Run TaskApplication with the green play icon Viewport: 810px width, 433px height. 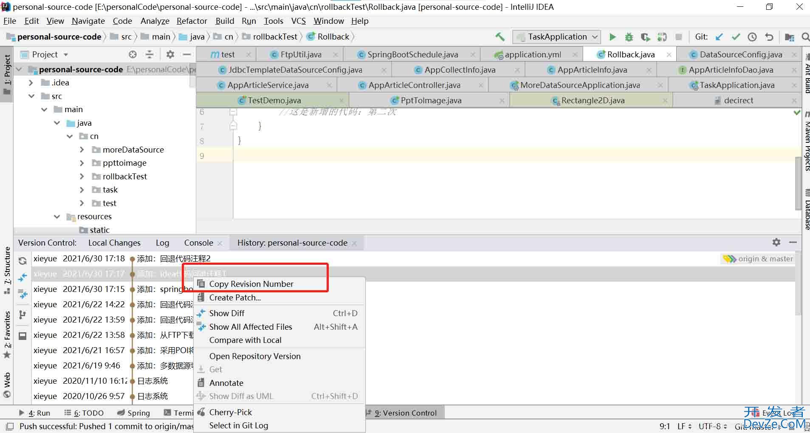[x=612, y=37]
